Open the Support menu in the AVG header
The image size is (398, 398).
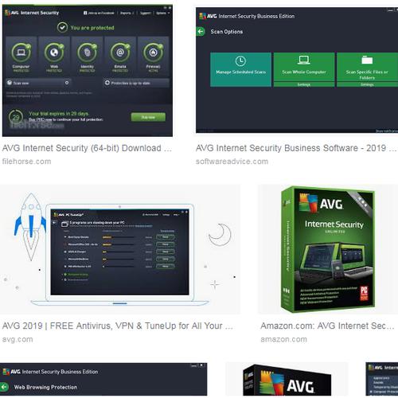coord(146,13)
